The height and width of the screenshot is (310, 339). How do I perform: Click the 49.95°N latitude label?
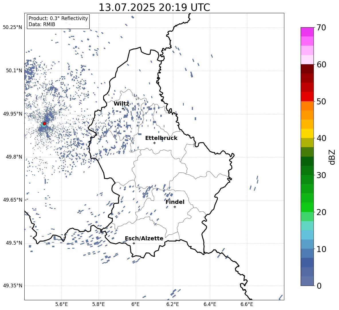click(x=13, y=114)
